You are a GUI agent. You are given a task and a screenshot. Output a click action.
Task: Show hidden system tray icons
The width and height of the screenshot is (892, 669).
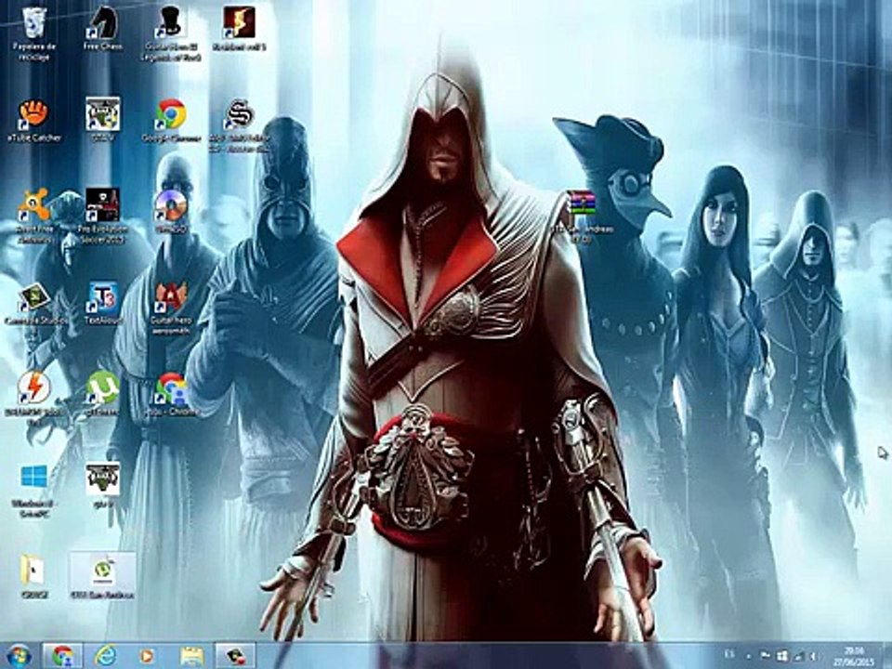point(749,656)
